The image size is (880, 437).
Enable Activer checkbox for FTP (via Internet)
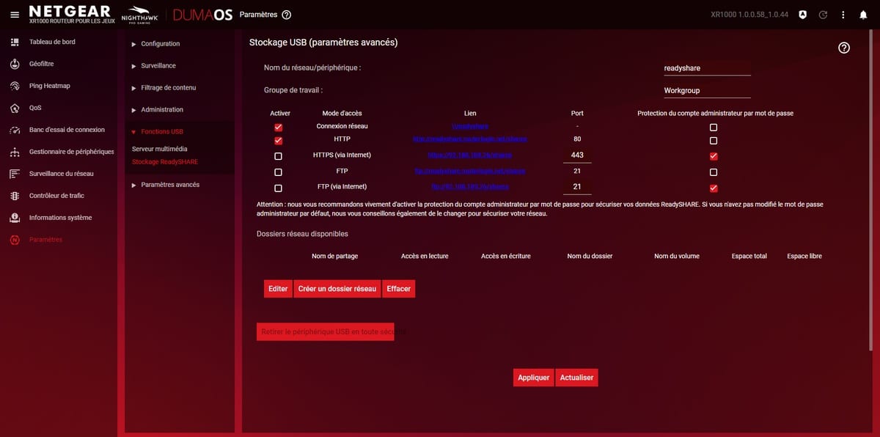[x=278, y=188]
